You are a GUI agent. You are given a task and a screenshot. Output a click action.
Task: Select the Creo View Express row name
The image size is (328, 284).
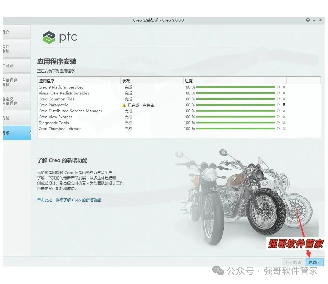(56, 117)
